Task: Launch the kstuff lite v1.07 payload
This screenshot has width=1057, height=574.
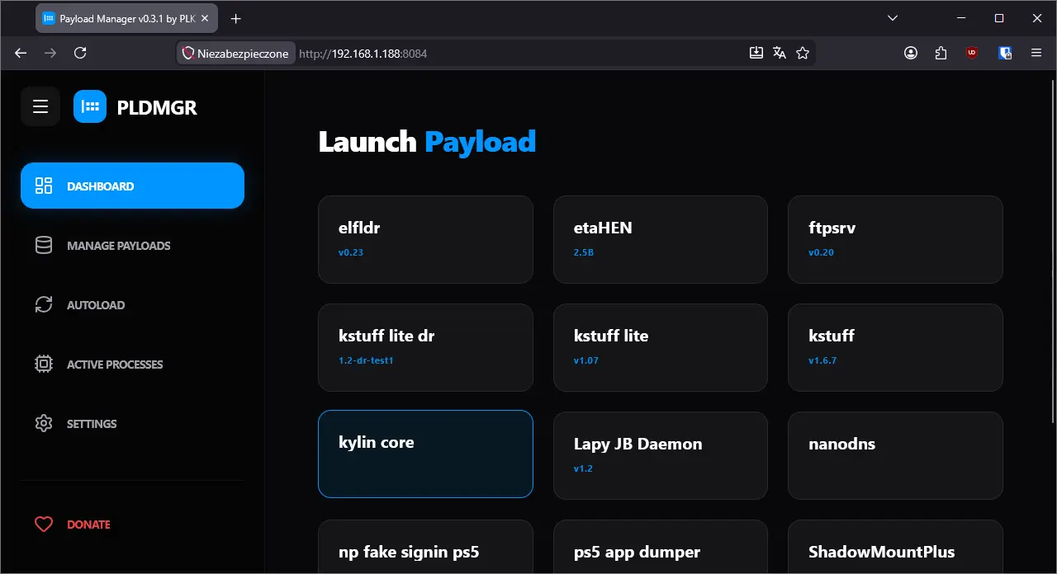Action: pyautogui.click(x=661, y=347)
